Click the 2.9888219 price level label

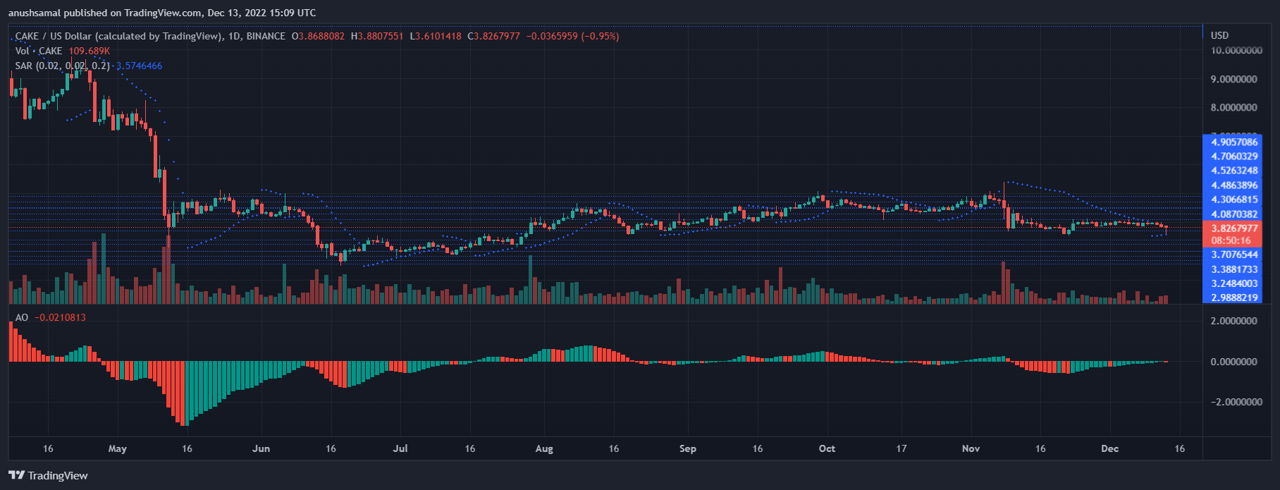tap(1234, 298)
